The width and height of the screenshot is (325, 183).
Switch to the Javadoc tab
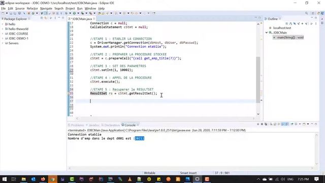point(92,125)
